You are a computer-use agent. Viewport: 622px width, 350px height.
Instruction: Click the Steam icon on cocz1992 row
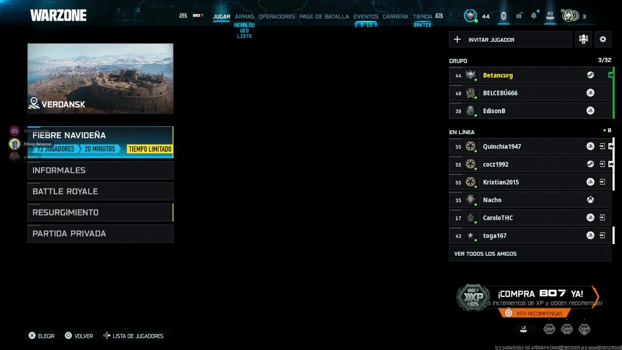click(x=590, y=164)
